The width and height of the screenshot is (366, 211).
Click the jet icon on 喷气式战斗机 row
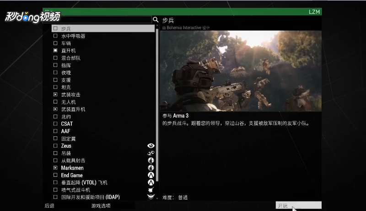point(151,190)
